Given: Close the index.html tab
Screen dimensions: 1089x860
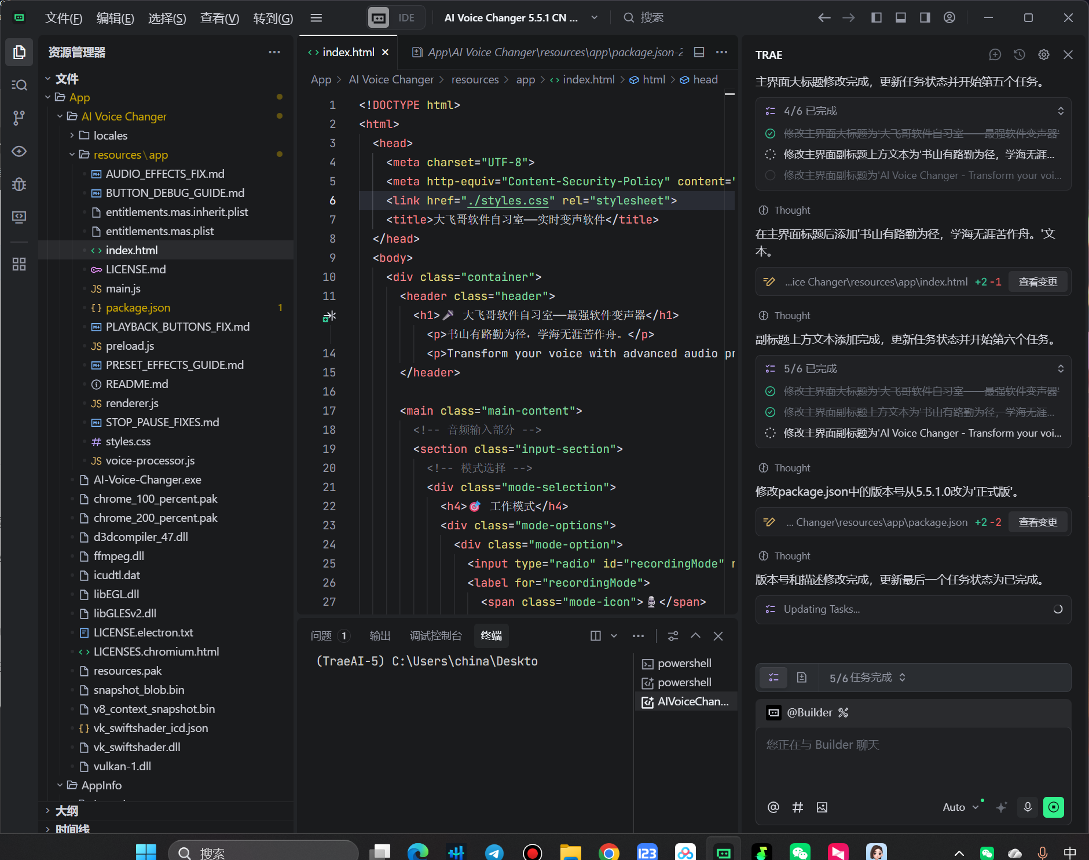Looking at the screenshot, I should tap(385, 52).
